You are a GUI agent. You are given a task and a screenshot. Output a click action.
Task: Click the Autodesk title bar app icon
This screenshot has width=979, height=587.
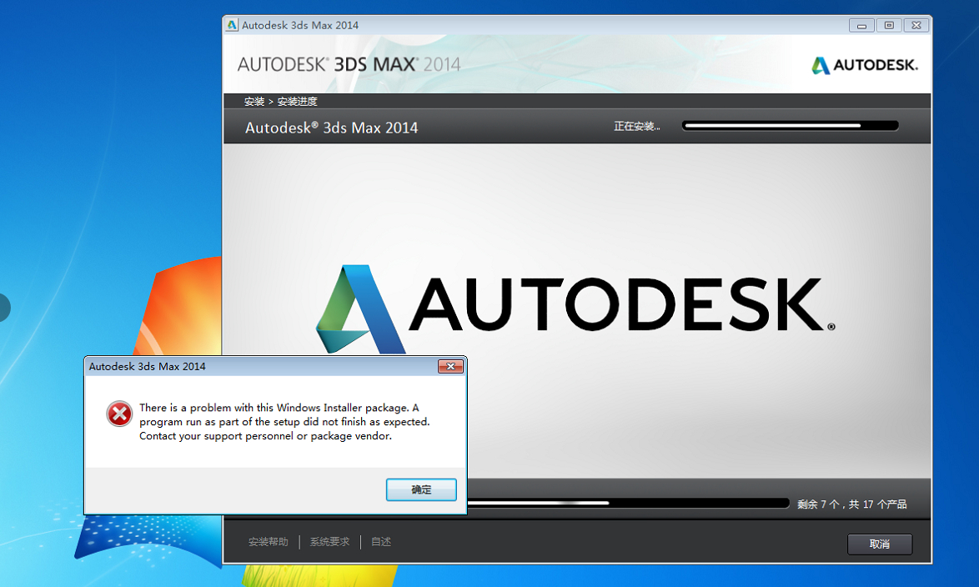click(233, 26)
